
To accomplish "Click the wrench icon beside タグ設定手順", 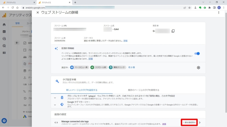I will [x=57, y=81].
